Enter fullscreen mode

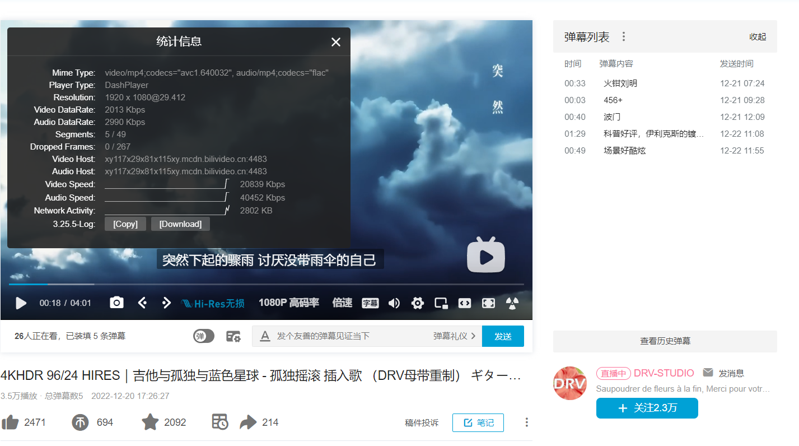(488, 303)
